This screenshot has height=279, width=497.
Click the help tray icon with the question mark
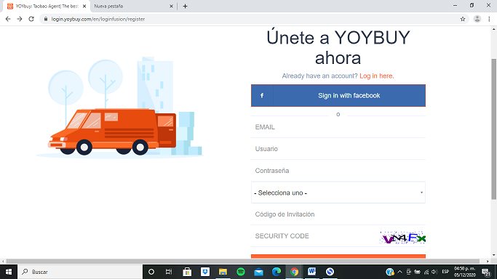(390, 272)
